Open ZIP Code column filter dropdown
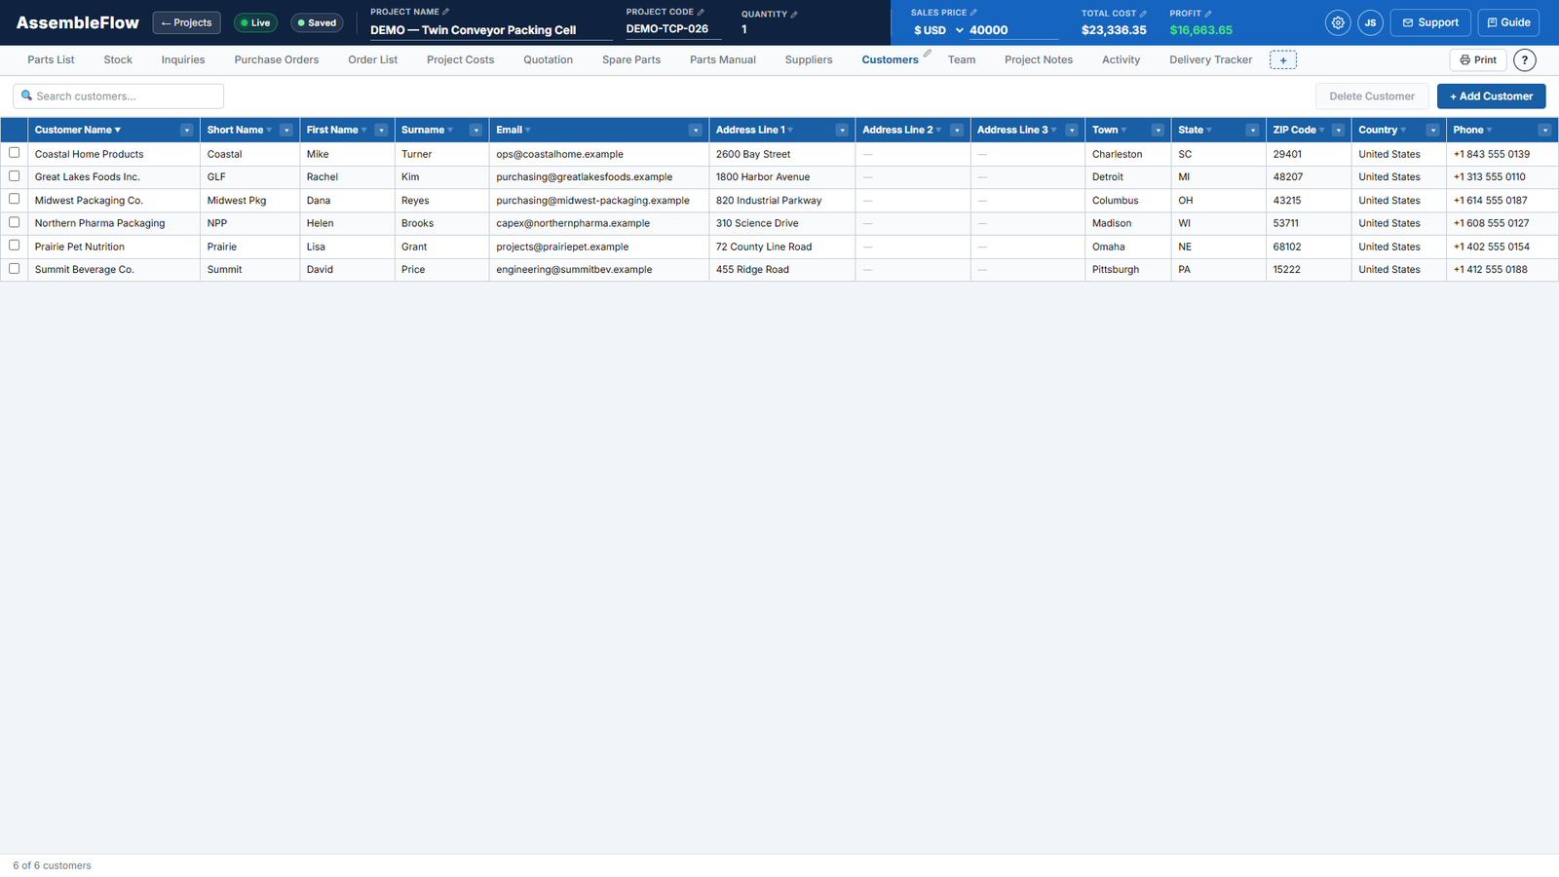 point(1339,131)
